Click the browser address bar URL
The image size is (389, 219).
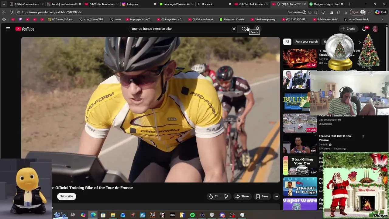tap(52, 12)
